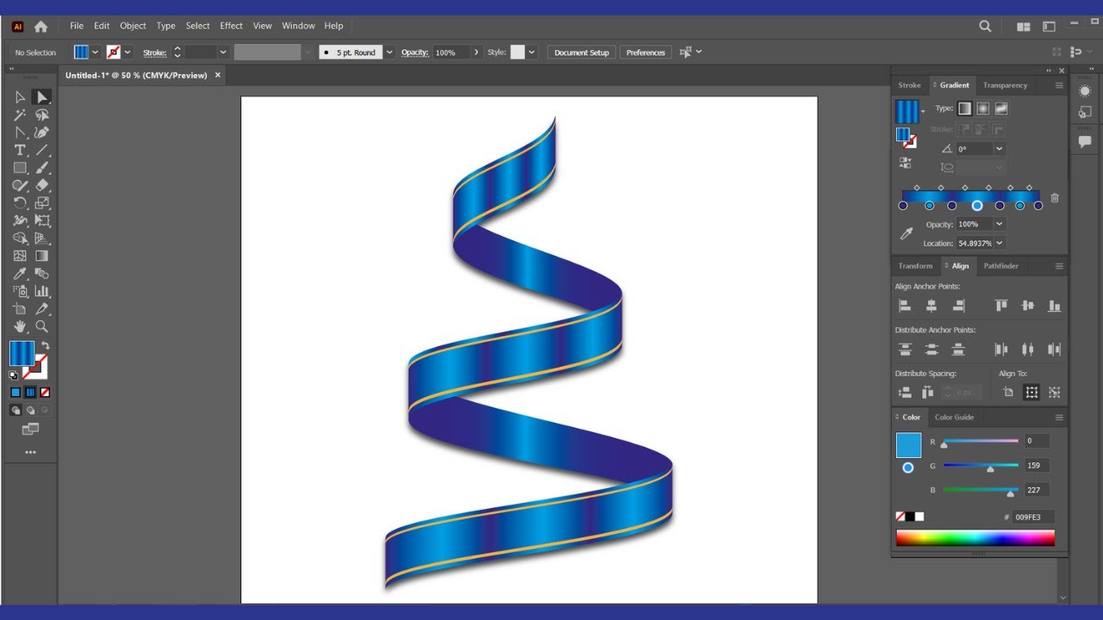Click the Preferences button

tap(645, 53)
